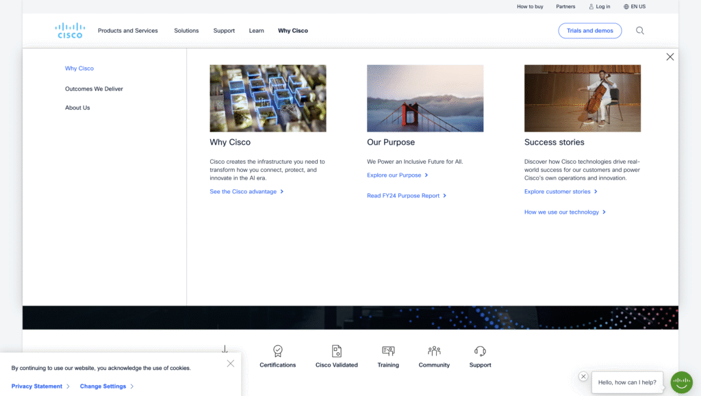
Task: Expand the Products and Services menu
Action: coord(127,31)
